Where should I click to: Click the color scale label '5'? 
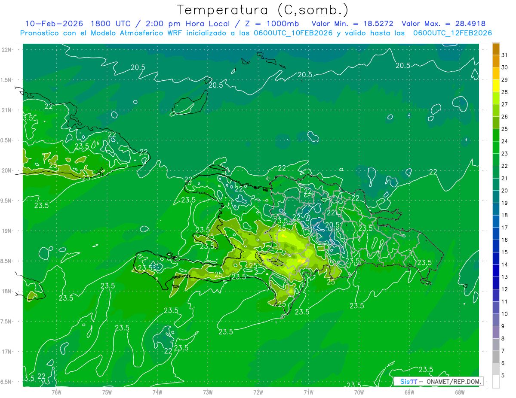503,376
